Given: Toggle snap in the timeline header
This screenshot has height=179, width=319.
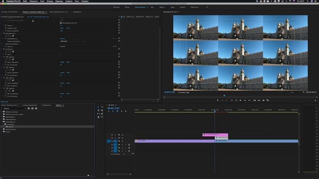Looking at the screenshot, I should (x=113, y=111).
